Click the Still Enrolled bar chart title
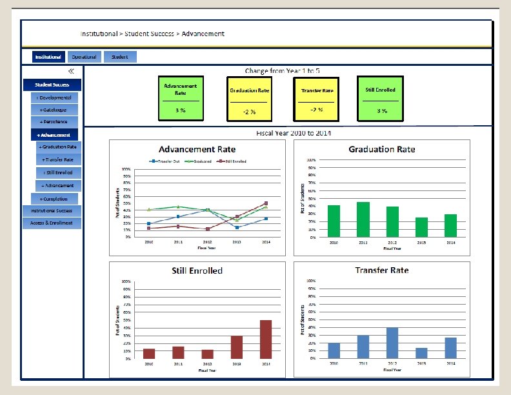The height and width of the screenshot is (395, 511). (197, 270)
